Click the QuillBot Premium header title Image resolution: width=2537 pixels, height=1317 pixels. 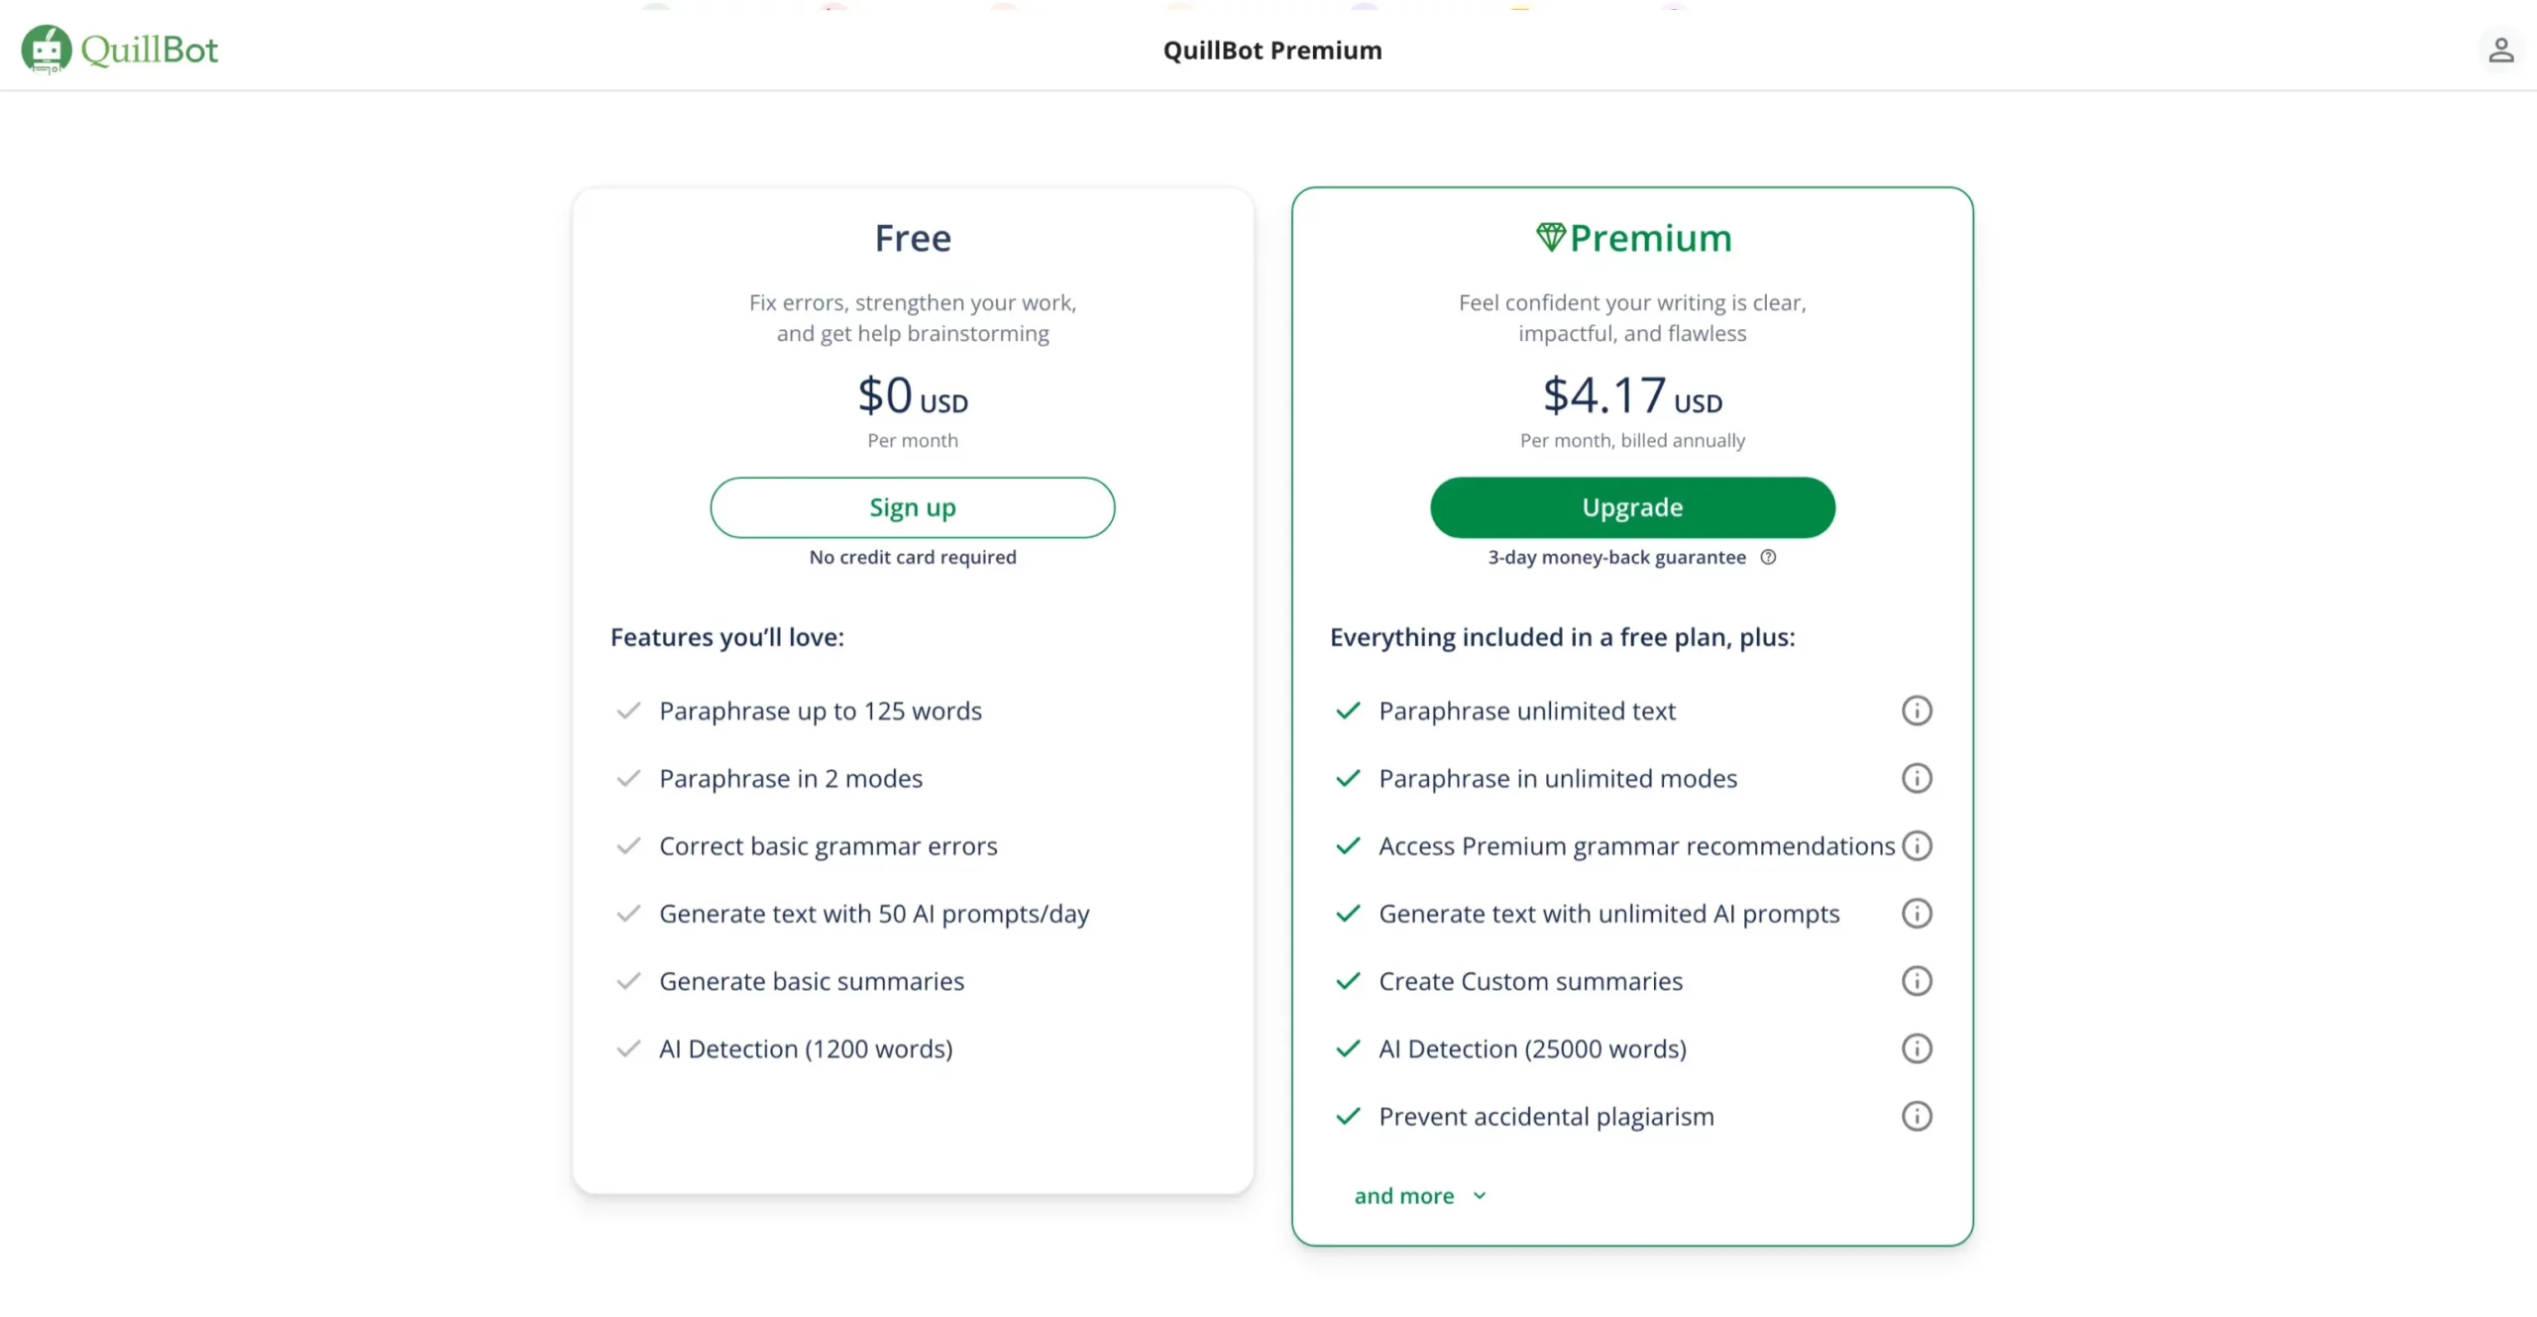point(1272,50)
